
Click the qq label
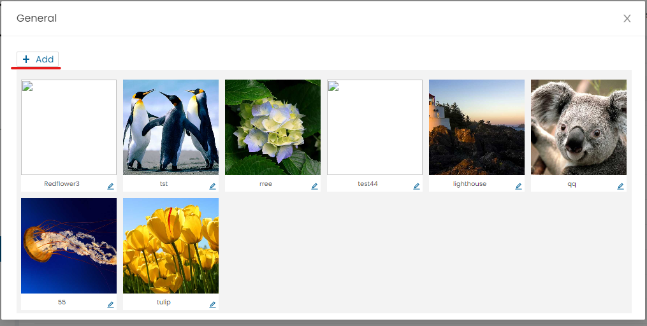tap(572, 184)
